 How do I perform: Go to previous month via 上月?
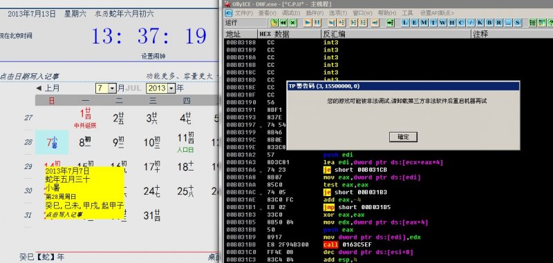[x=48, y=88]
